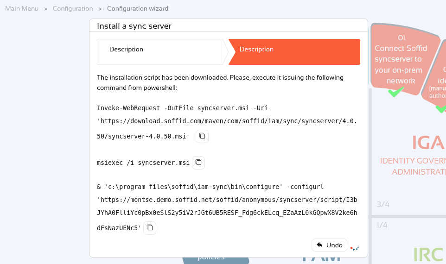Screen dimensions: 446x264
Task: Copy the msiexec syncserver.msi command
Action: 198,163
